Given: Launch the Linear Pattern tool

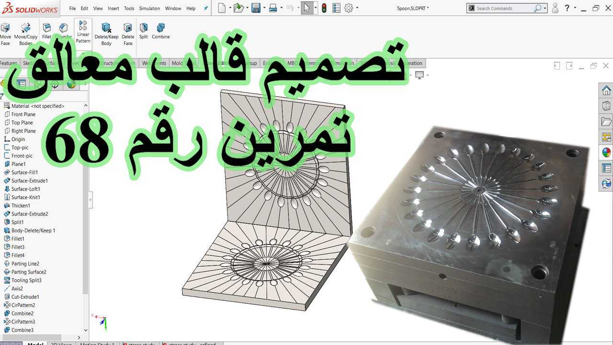Looking at the screenshot, I should [83, 32].
